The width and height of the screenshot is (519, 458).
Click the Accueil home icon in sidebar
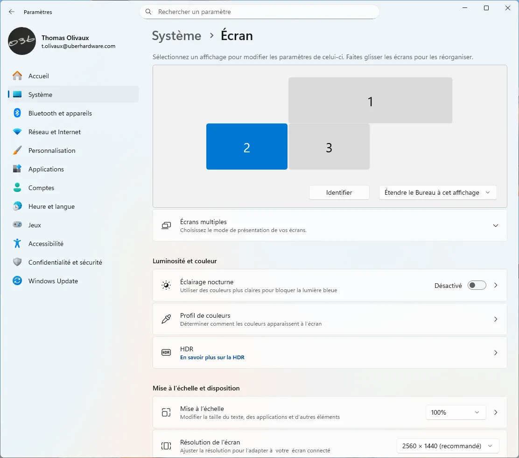[x=17, y=76]
